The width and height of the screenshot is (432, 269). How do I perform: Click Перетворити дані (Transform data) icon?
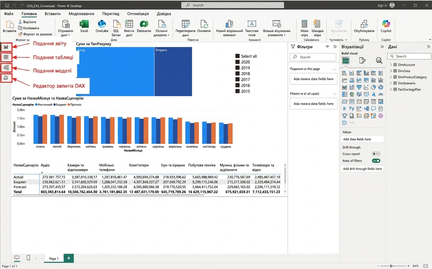[x=186, y=24]
